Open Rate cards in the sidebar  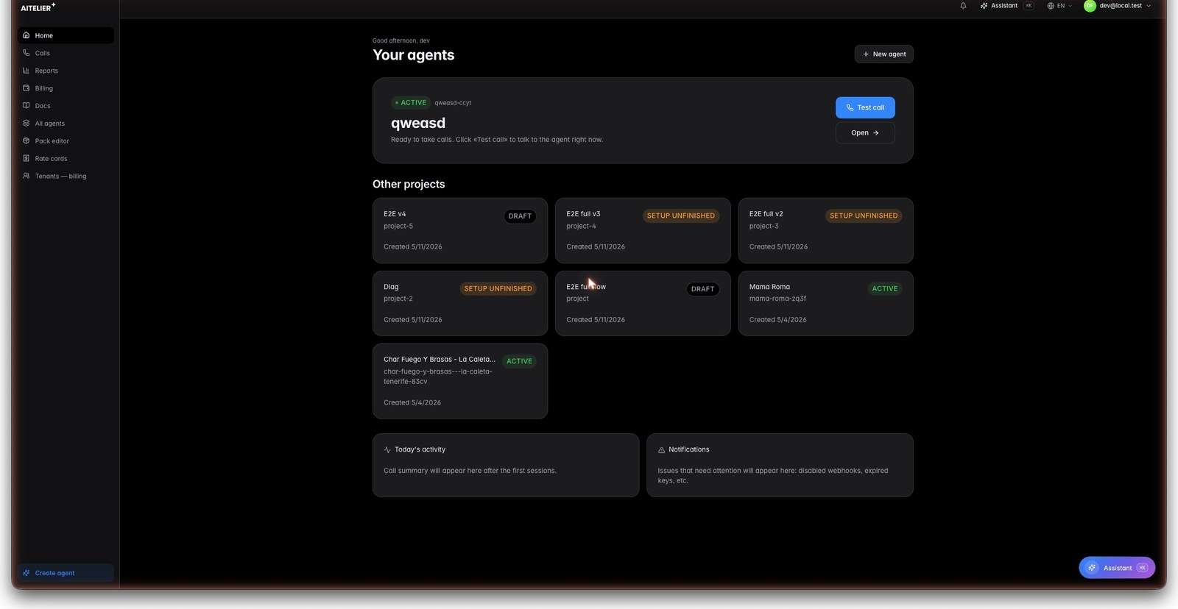tap(66, 159)
